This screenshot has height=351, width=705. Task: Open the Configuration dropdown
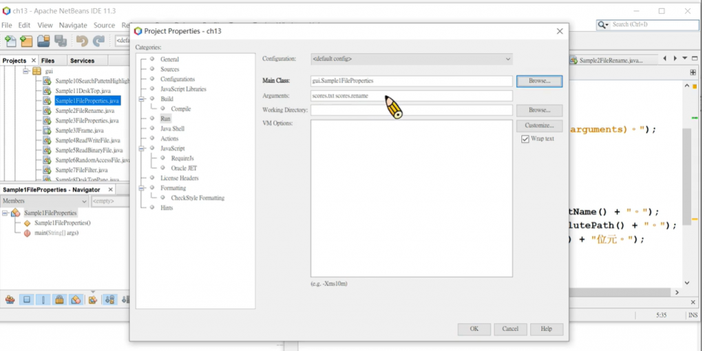tap(412, 59)
